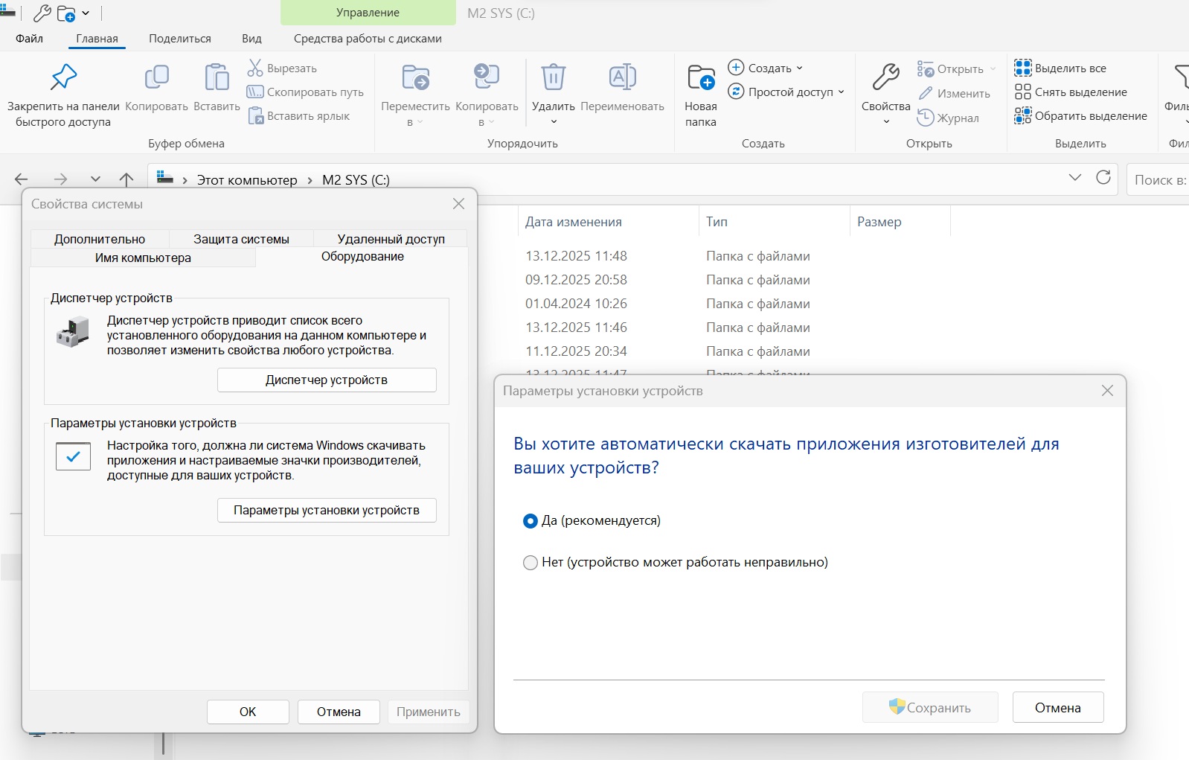Click the Pin to Quick Access icon
This screenshot has height=760, width=1189.
click(63, 77)
